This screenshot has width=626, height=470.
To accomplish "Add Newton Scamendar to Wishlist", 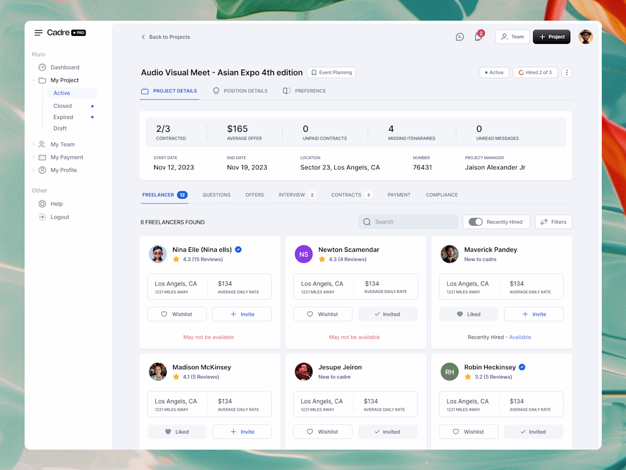I will click(323, 314).
